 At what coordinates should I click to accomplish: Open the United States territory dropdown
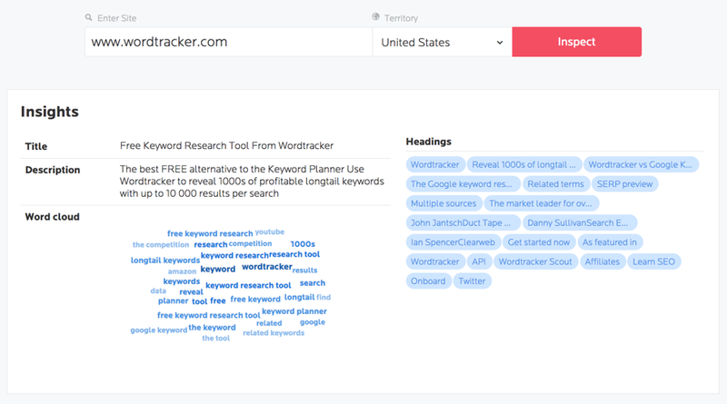443,42
